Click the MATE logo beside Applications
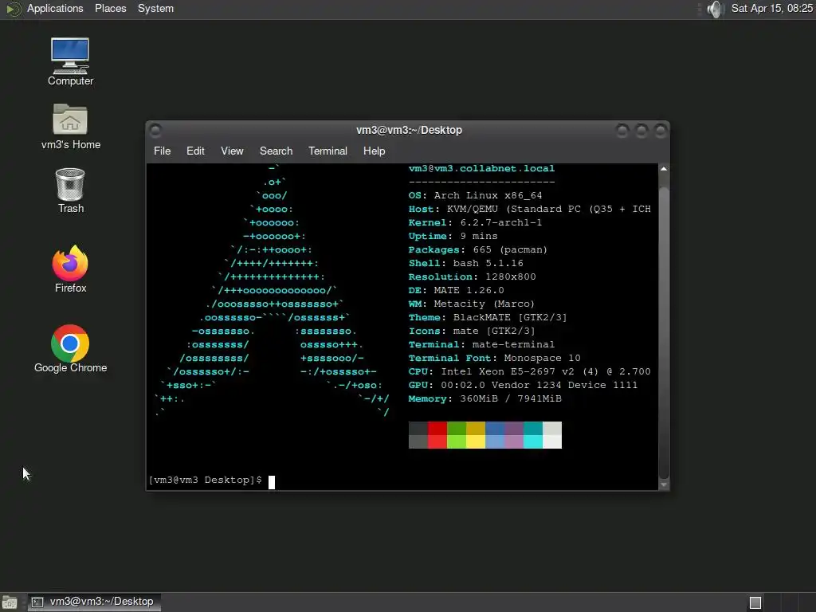This screenshot has width=816, height=612. 13,9
